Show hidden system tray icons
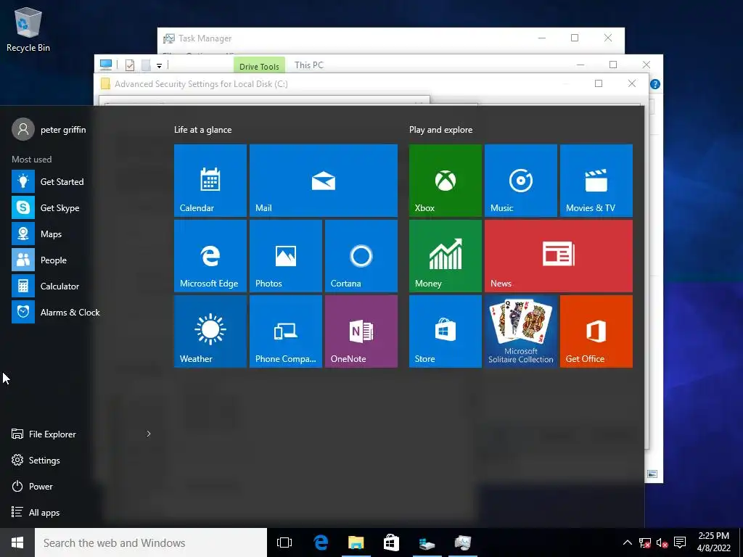The image size is (743, 557). coord(627,542)
